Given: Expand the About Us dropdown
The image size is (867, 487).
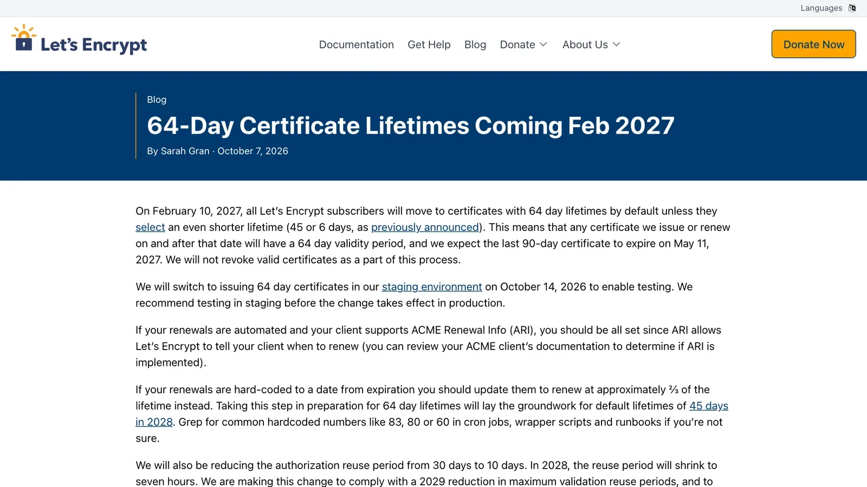Looking at the screenshot, I should (x=591, y=44).
